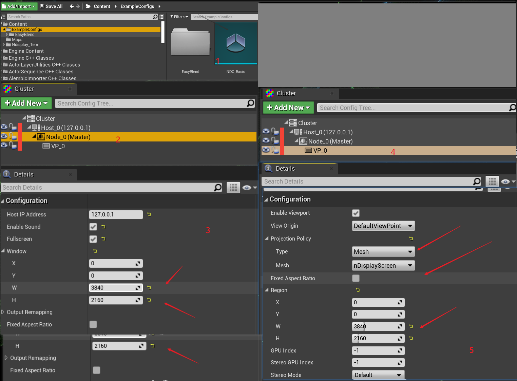Screen dimensions: 517x381
Task: Click the left Search Config Tree field
Action: (155, 103)
